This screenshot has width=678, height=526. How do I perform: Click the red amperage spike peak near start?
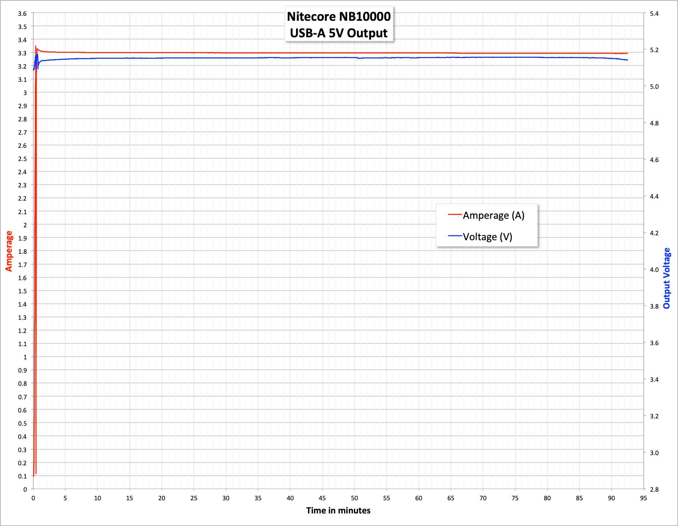(x=36, y=47)
